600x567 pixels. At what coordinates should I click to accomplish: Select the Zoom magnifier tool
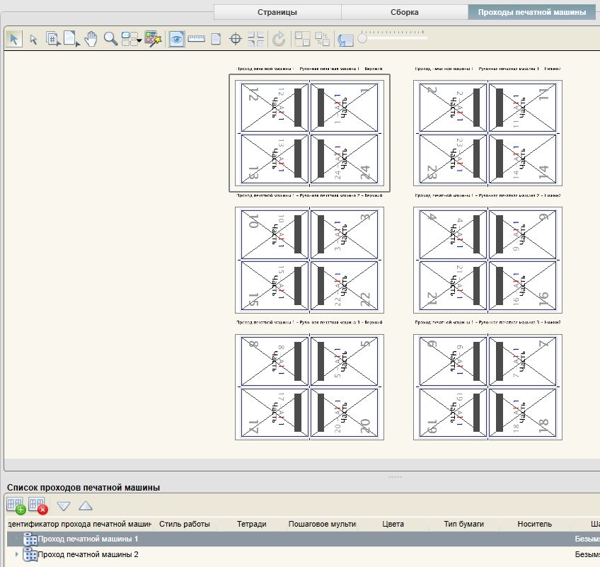[x=110, y=39]
